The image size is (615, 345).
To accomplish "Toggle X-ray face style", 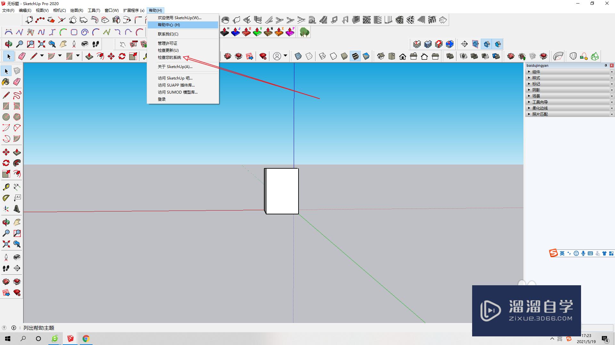I will click(298, 57).
